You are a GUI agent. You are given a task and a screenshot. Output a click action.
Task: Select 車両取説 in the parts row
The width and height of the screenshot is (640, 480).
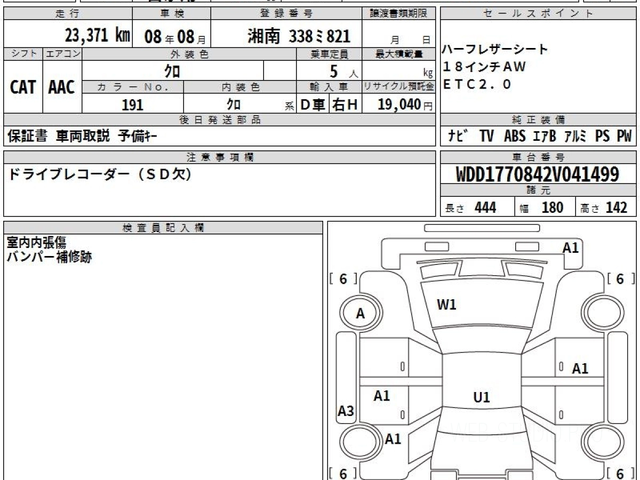pos(83,137)
